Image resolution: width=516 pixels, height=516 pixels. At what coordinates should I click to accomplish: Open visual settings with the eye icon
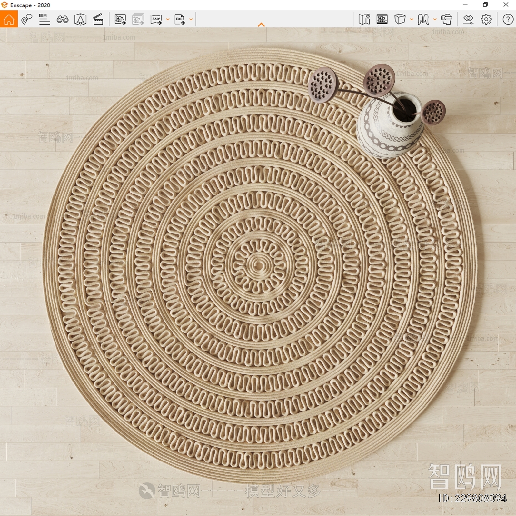pyautogui.click(x=468, y=19)
